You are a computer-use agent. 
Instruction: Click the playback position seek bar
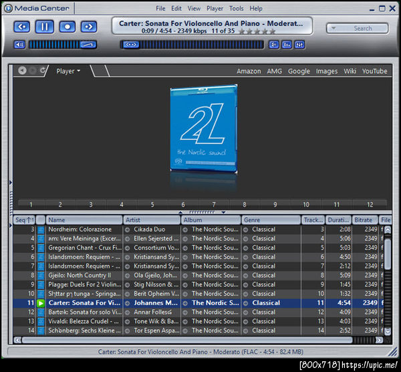192,45
